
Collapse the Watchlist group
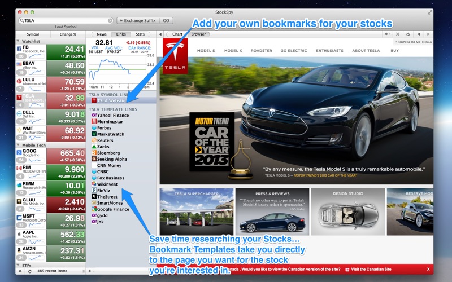click(19, 41)
